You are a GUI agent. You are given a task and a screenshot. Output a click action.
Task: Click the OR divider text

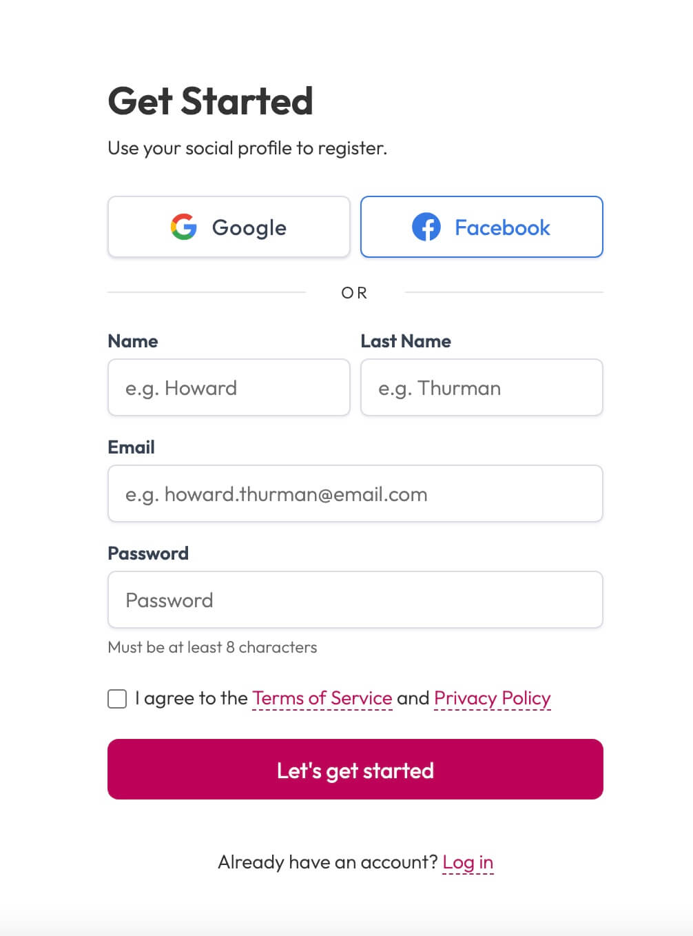(x=355, y=292)
